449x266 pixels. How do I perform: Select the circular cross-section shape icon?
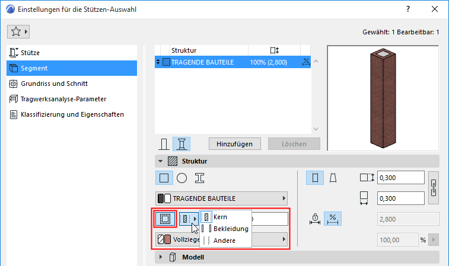(182, 178)
